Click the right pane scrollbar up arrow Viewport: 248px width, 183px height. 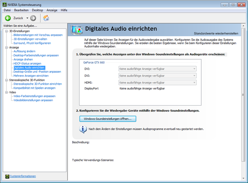pyautogui.click(x=243, y=26)
